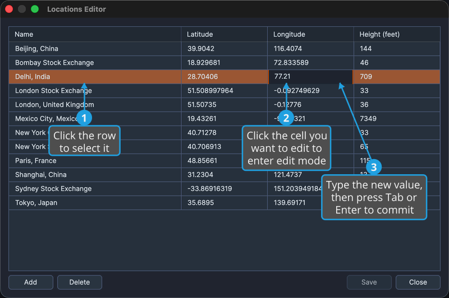Image resolution: width=449 pixels, height=298 pixels.
Task: Click Tokyo latitude 35.6895
Action: click(224, 203)
